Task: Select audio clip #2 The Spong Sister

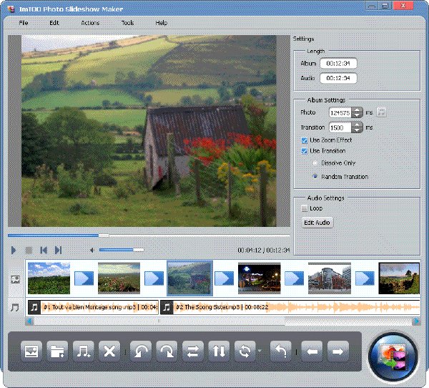Action: coord(290,307)
